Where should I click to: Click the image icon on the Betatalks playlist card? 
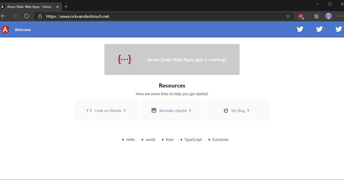coord(154,110)
